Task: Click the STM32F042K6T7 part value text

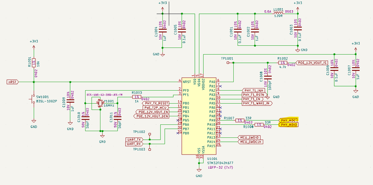Action: [220, 163]
